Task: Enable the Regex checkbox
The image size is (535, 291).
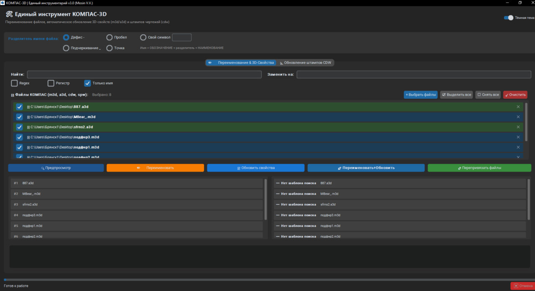Action: 15,83
